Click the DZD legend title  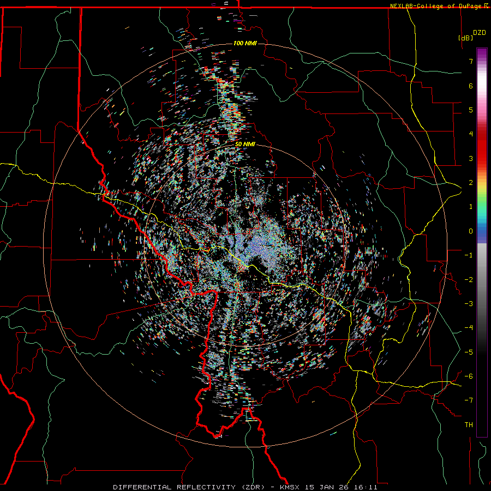pyautogui.click(x=480, y=33)
